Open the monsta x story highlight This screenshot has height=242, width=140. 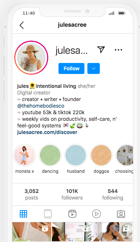(24, 155)
